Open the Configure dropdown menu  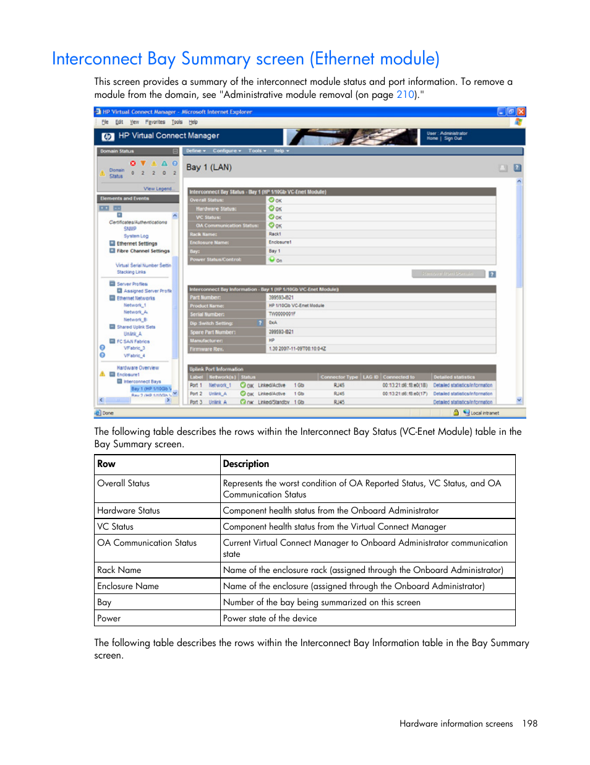(x=227, y=151)
